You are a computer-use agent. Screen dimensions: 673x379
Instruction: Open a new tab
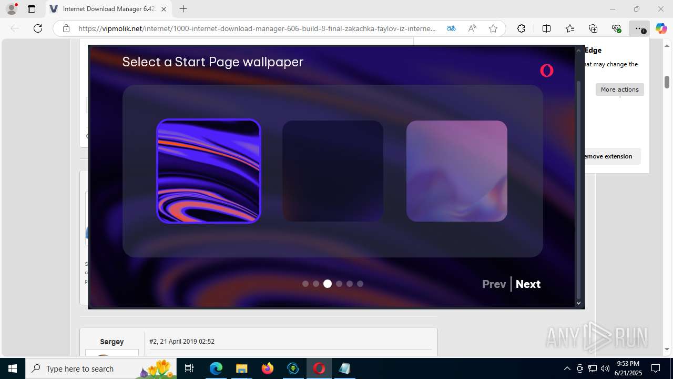(x=183, y=9)
